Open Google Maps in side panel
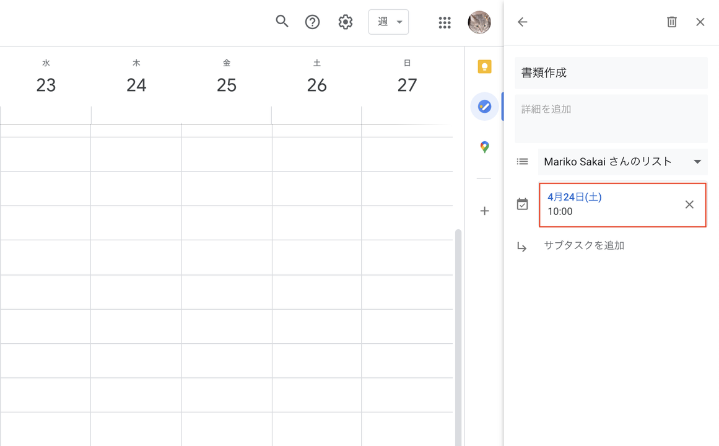719x446 pixels. (x=485, y=147)
